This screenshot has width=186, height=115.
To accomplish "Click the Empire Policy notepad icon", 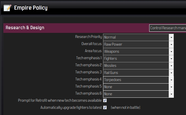I will tap(7, 8).
